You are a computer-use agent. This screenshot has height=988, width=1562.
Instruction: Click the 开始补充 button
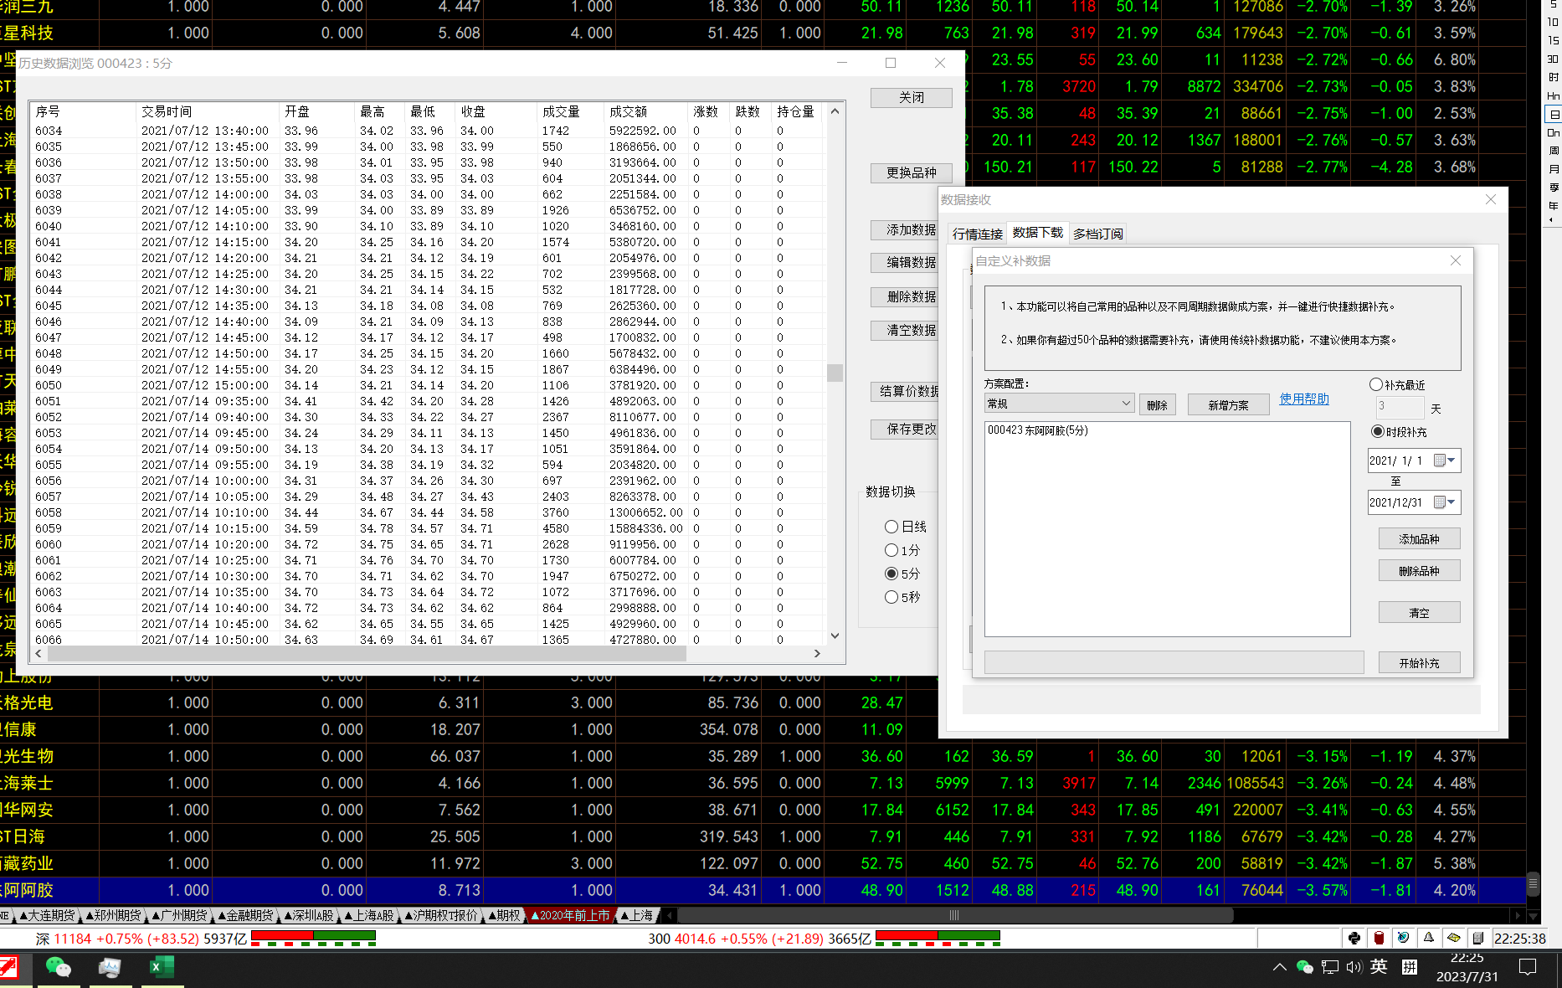click(1420, 662)
